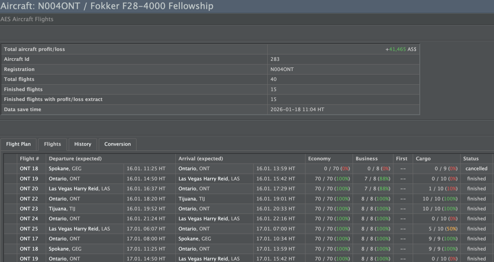Click the Status column header
Image resolution: width=494 pixels, height=262 pixels.
click(x=471, y=159)
